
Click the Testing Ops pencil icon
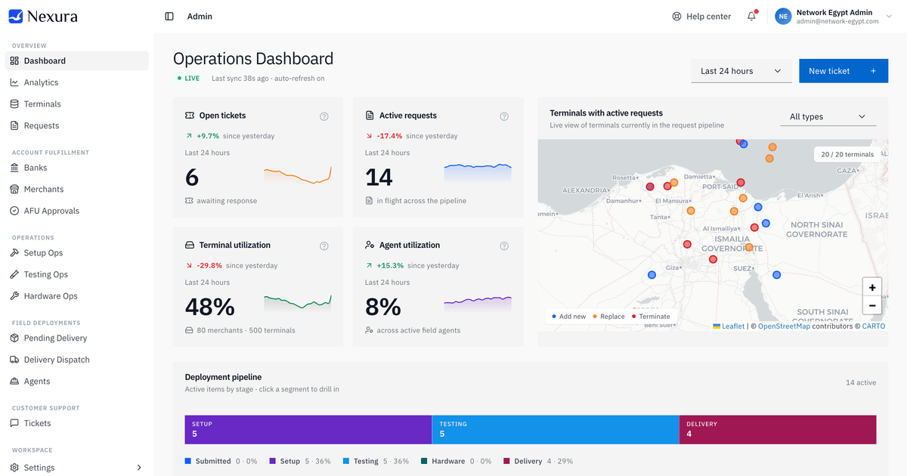tap(14, 274)
